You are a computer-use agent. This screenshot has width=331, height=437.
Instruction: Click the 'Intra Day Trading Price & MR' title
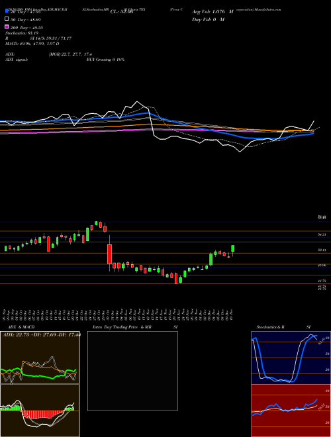122,327
